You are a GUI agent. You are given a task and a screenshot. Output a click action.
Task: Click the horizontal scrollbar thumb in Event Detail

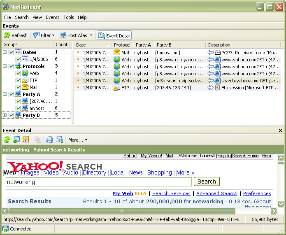122,211
